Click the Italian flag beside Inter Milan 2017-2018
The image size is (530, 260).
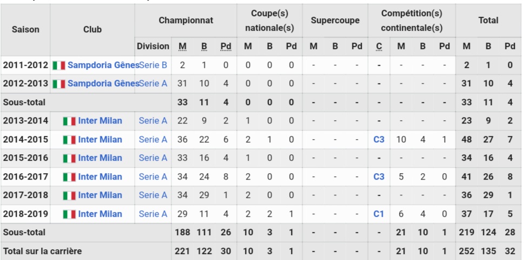[69, 196]
